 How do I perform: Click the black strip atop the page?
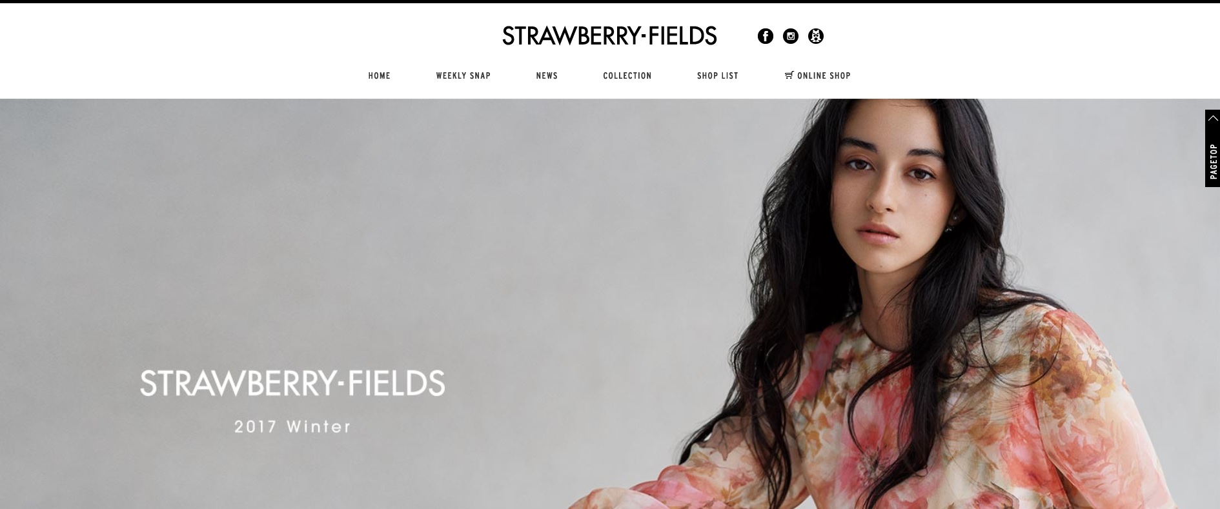tap(610, 1)
